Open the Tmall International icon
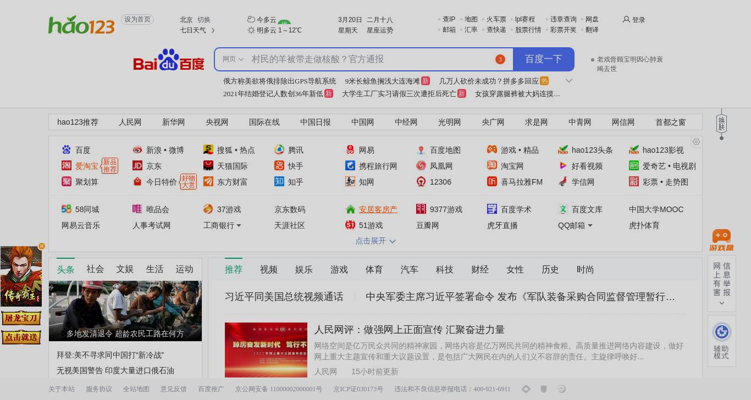Viewport: 751px width, 400px height. (x=208, y=165)
